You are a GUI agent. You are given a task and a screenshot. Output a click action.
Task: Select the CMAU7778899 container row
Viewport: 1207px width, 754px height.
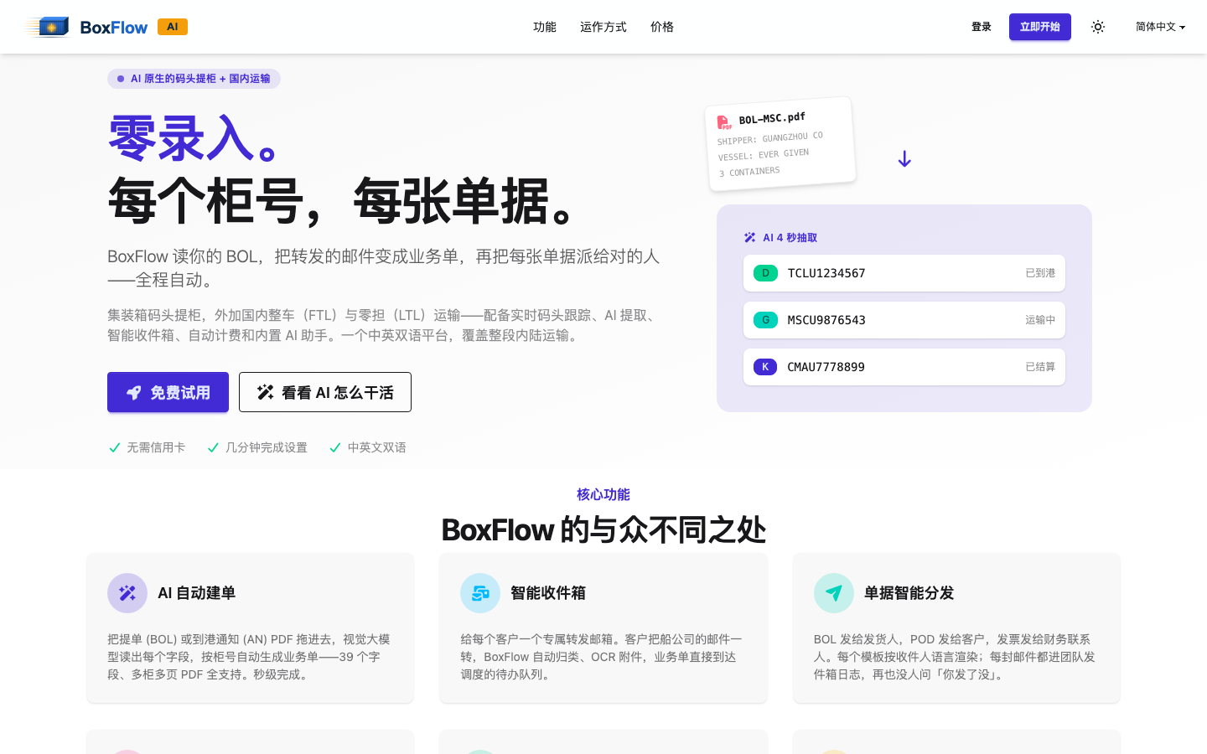[x=904, y=367]
